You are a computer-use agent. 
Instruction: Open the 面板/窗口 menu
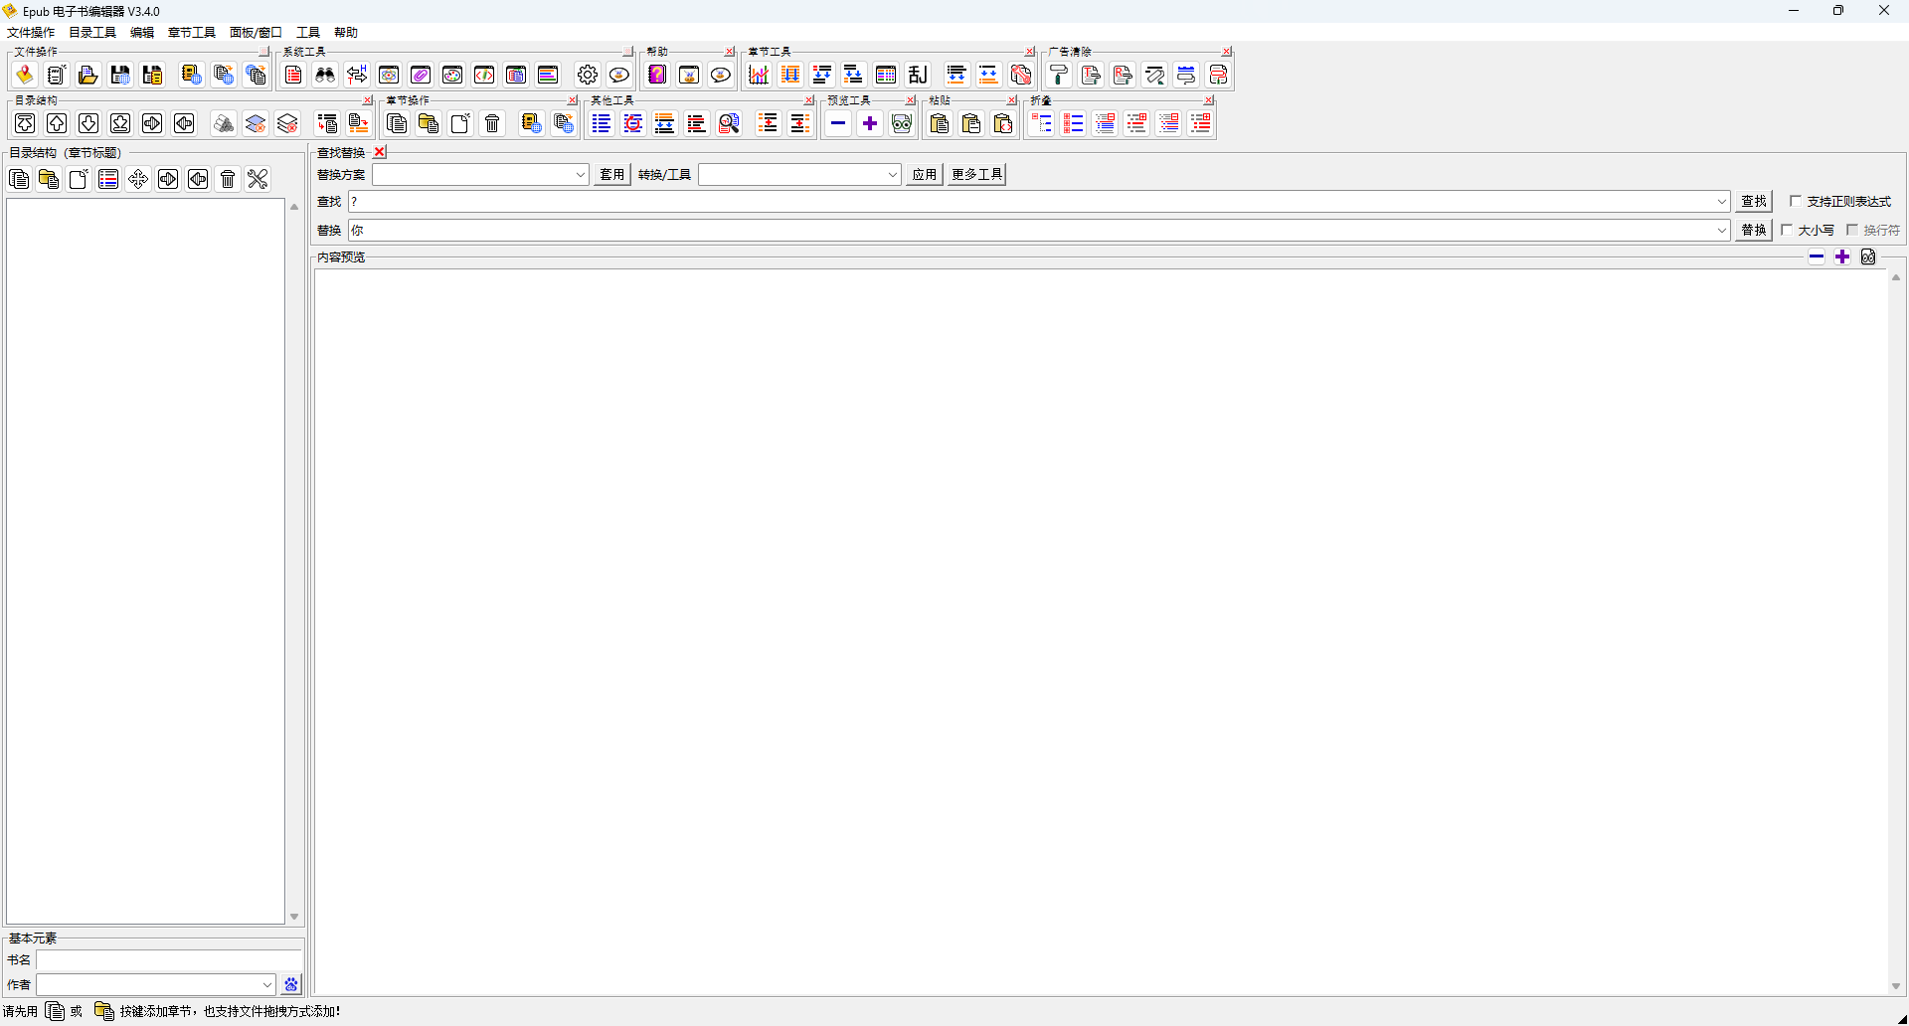point(256,33)
